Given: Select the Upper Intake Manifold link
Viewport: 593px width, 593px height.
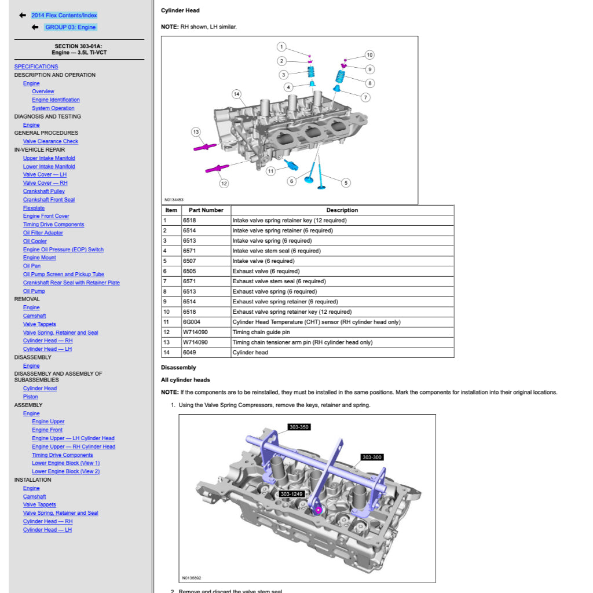Looking at the screenshot, I should (49, 158).
